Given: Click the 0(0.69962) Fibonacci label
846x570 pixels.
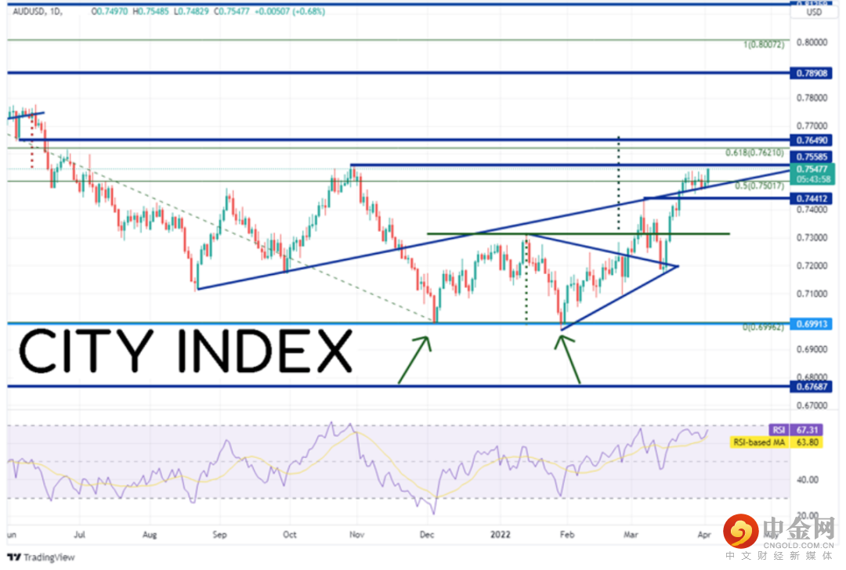Looking at the screenshot, I should tap(763, 326).
